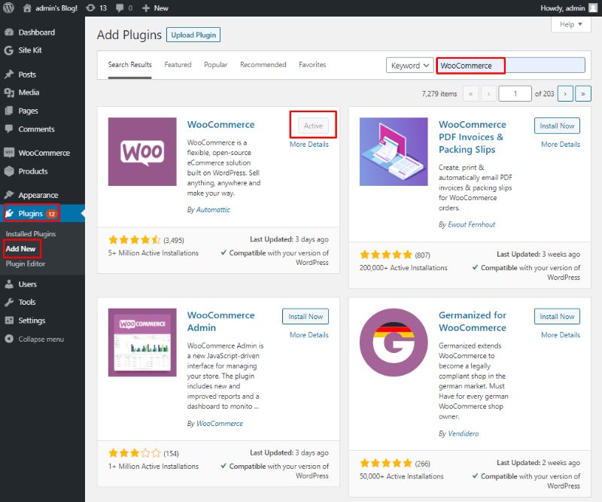Image resolution: width=602 pixels, height=502 pixels.
Task: Switch to the Recommended tab
Action: tap(263, 65)
